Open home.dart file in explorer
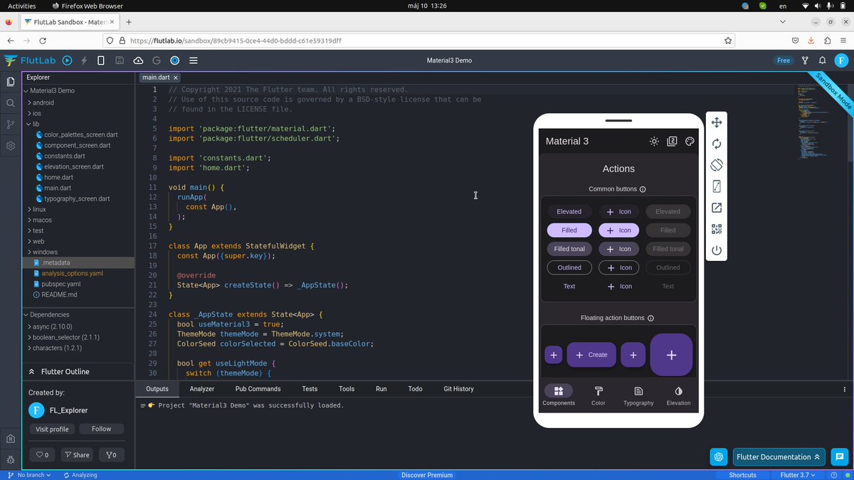This screenshot has height=480, width=854. pos(58,177)
